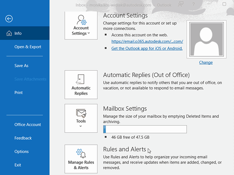Click the help question mark icon

(x=194, y=4)
